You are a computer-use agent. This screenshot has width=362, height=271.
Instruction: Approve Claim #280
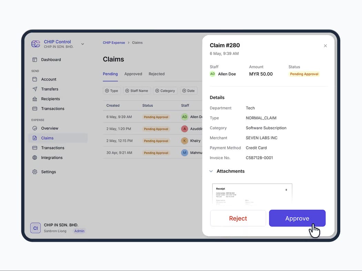coord(297,218)
